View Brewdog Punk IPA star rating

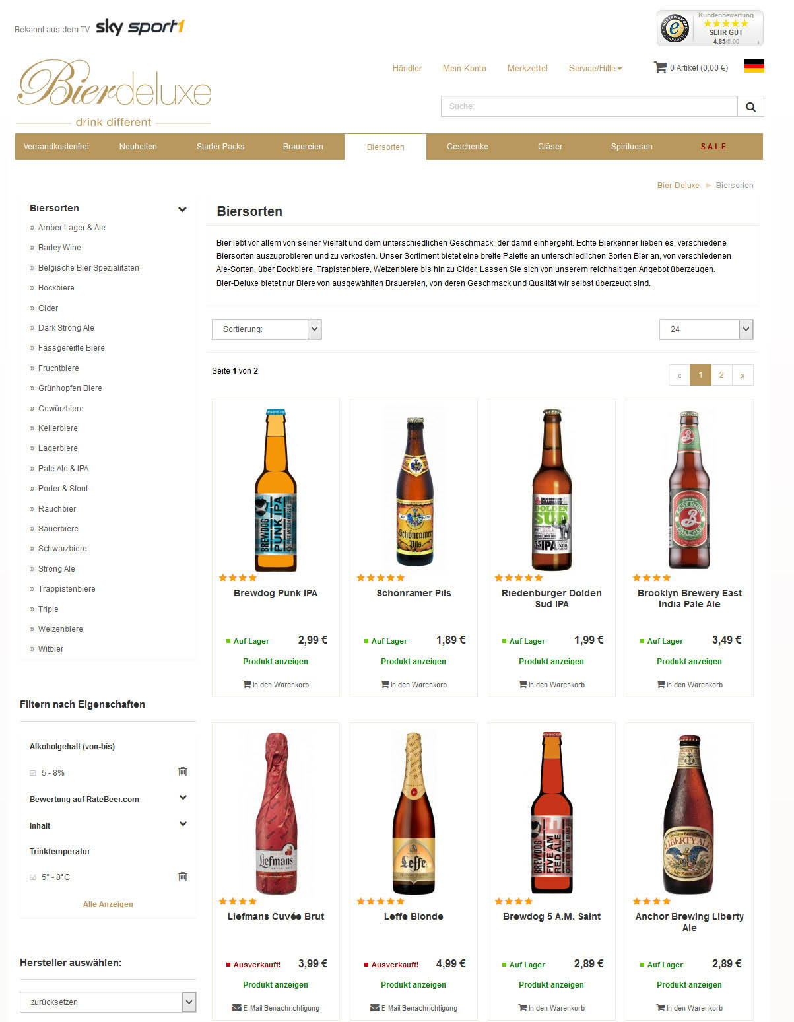click(238, 578)
